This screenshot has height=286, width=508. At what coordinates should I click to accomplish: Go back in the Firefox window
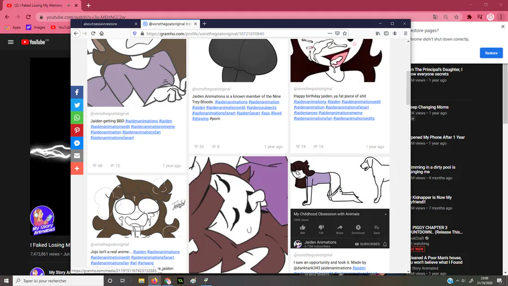pos(76,33)
